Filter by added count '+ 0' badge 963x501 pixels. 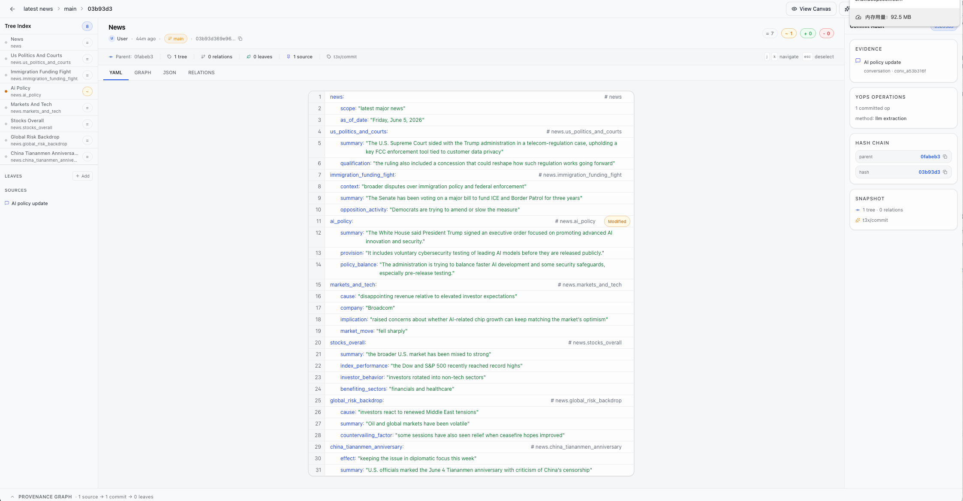click(x=808, y=33)
